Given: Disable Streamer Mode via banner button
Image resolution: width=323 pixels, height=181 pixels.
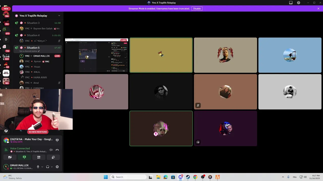Looking at the screenshot, I should (x=197, y=9).
